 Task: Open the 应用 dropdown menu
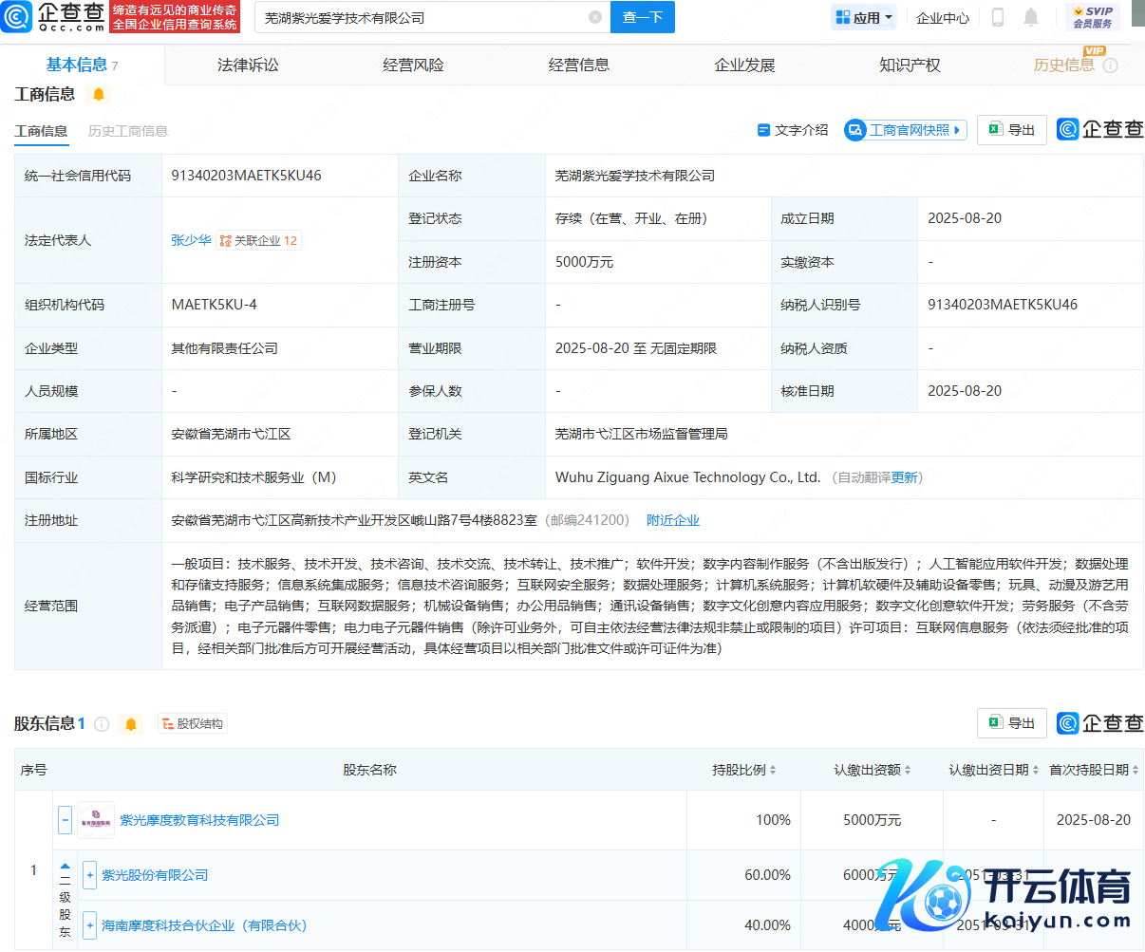[x=863, y=17]
